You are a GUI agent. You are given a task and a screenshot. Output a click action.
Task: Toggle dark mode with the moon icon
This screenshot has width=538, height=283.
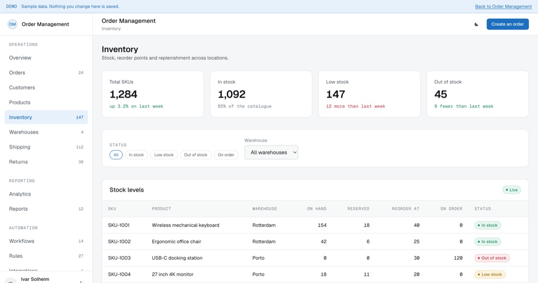[x=476, y=24]
